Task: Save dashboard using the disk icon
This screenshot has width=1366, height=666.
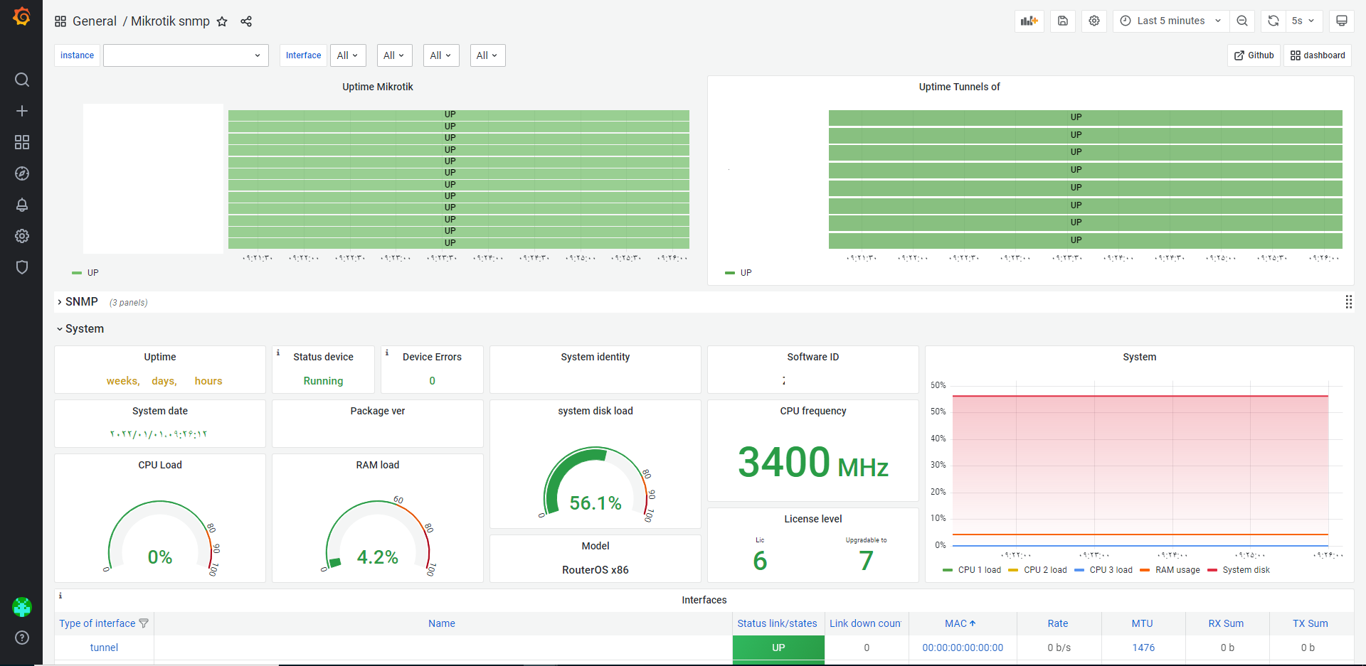Action: [1062, 21]
